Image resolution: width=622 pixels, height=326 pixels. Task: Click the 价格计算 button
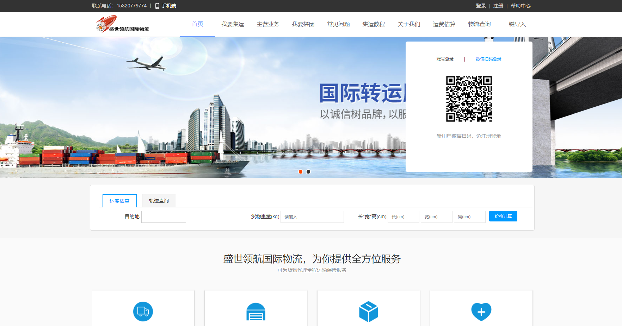point(503,216)
